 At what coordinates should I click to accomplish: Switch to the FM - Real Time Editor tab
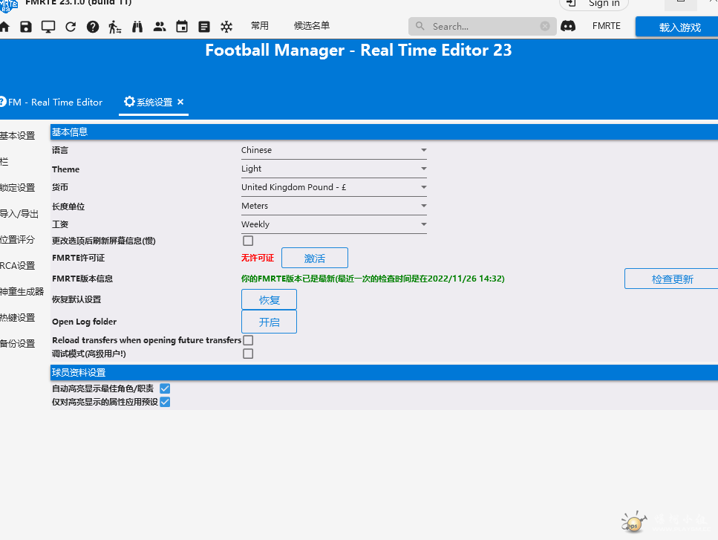53,102
